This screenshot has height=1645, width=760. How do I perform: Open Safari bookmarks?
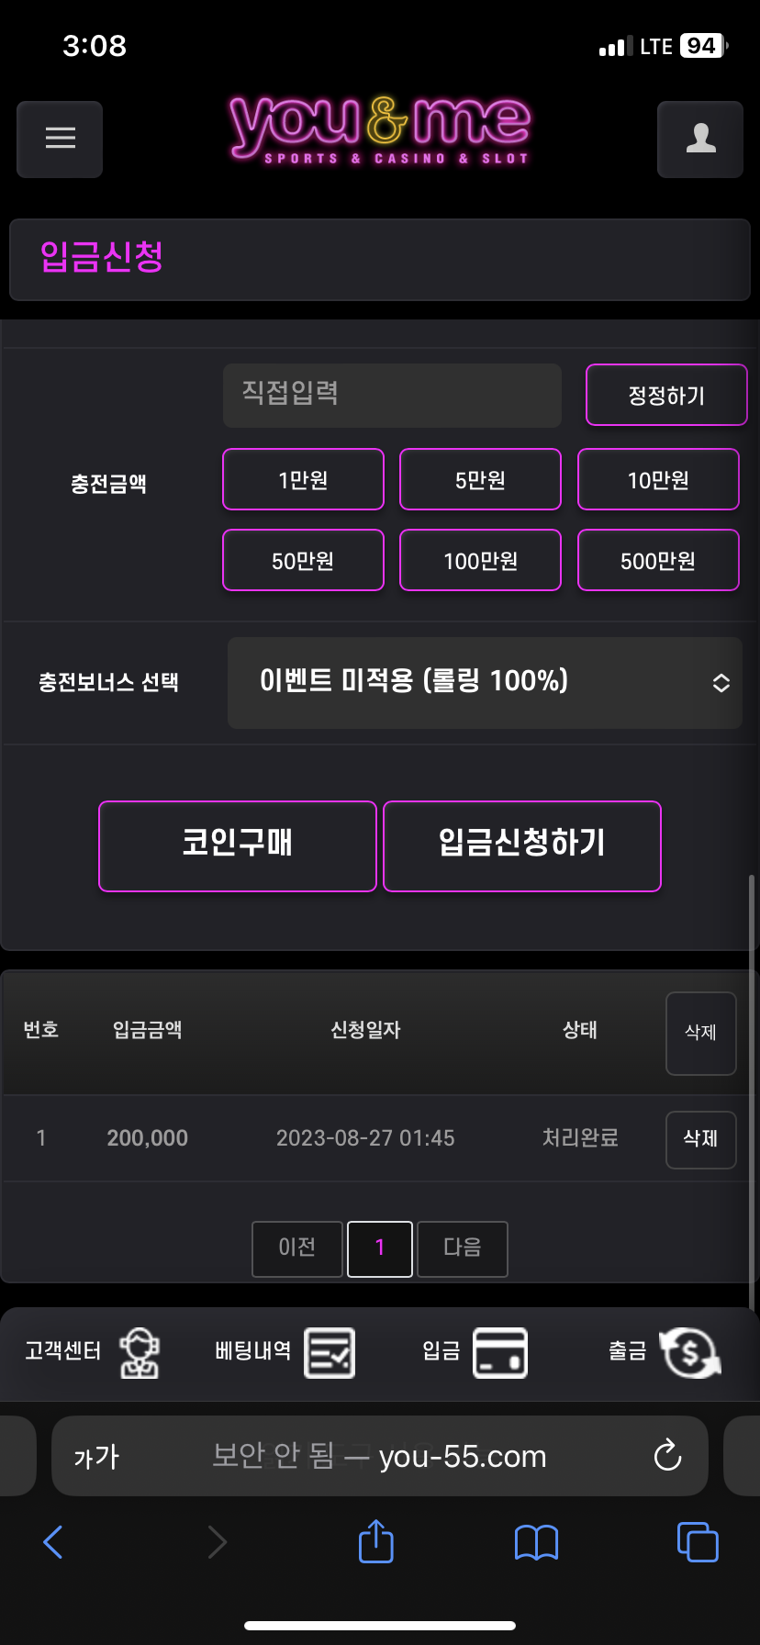[537, 1542]
